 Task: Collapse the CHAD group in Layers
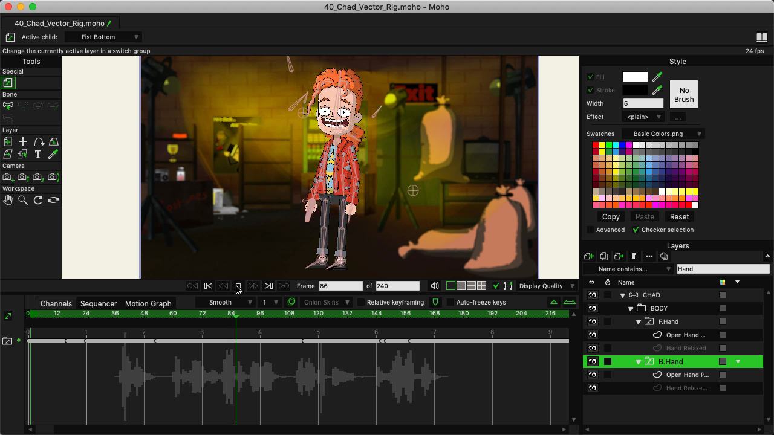[622, 295]
